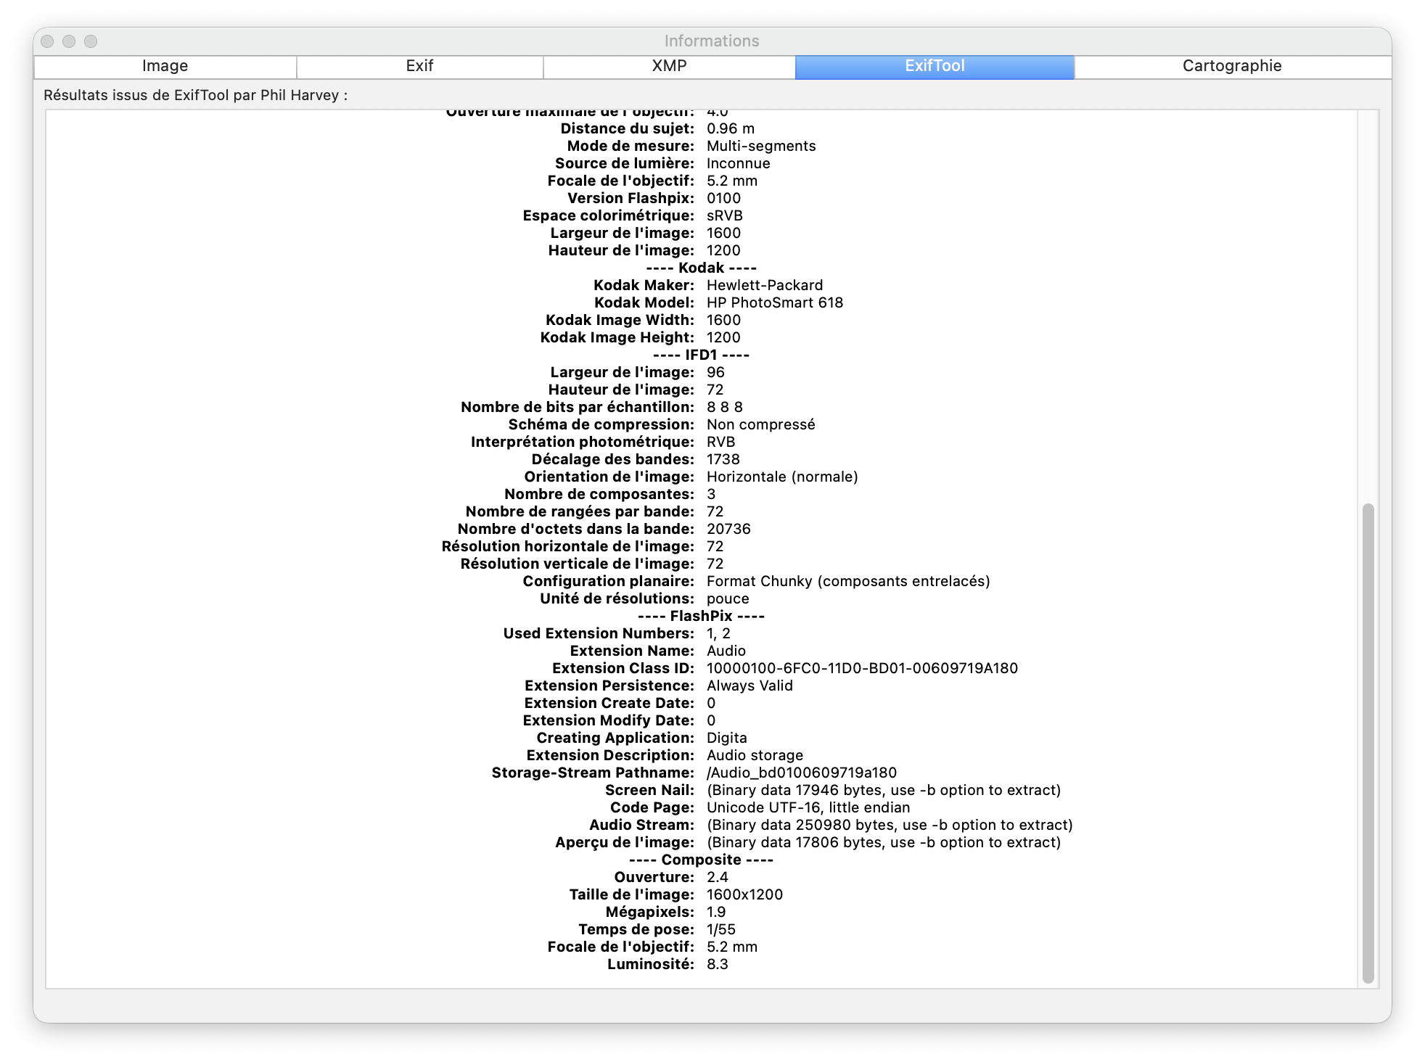1425x1062 pixels.
Task: Click the Extension Class ID value
Action: click(x=862, y=668)
